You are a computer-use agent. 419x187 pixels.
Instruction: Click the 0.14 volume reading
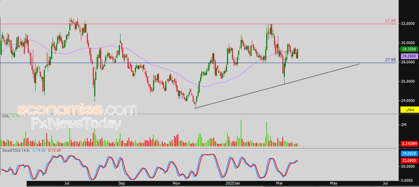[x=15, y=116]
